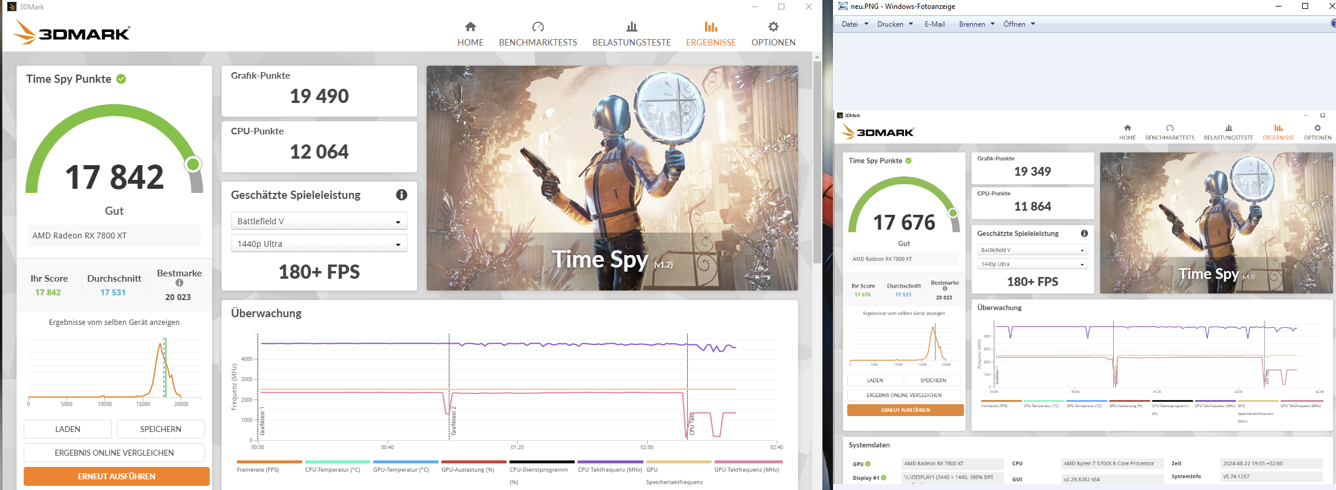Click the Bestmarke value 20 023
Screen dimensions: 1336x490
pyautogui.click(x=178, y=297)
